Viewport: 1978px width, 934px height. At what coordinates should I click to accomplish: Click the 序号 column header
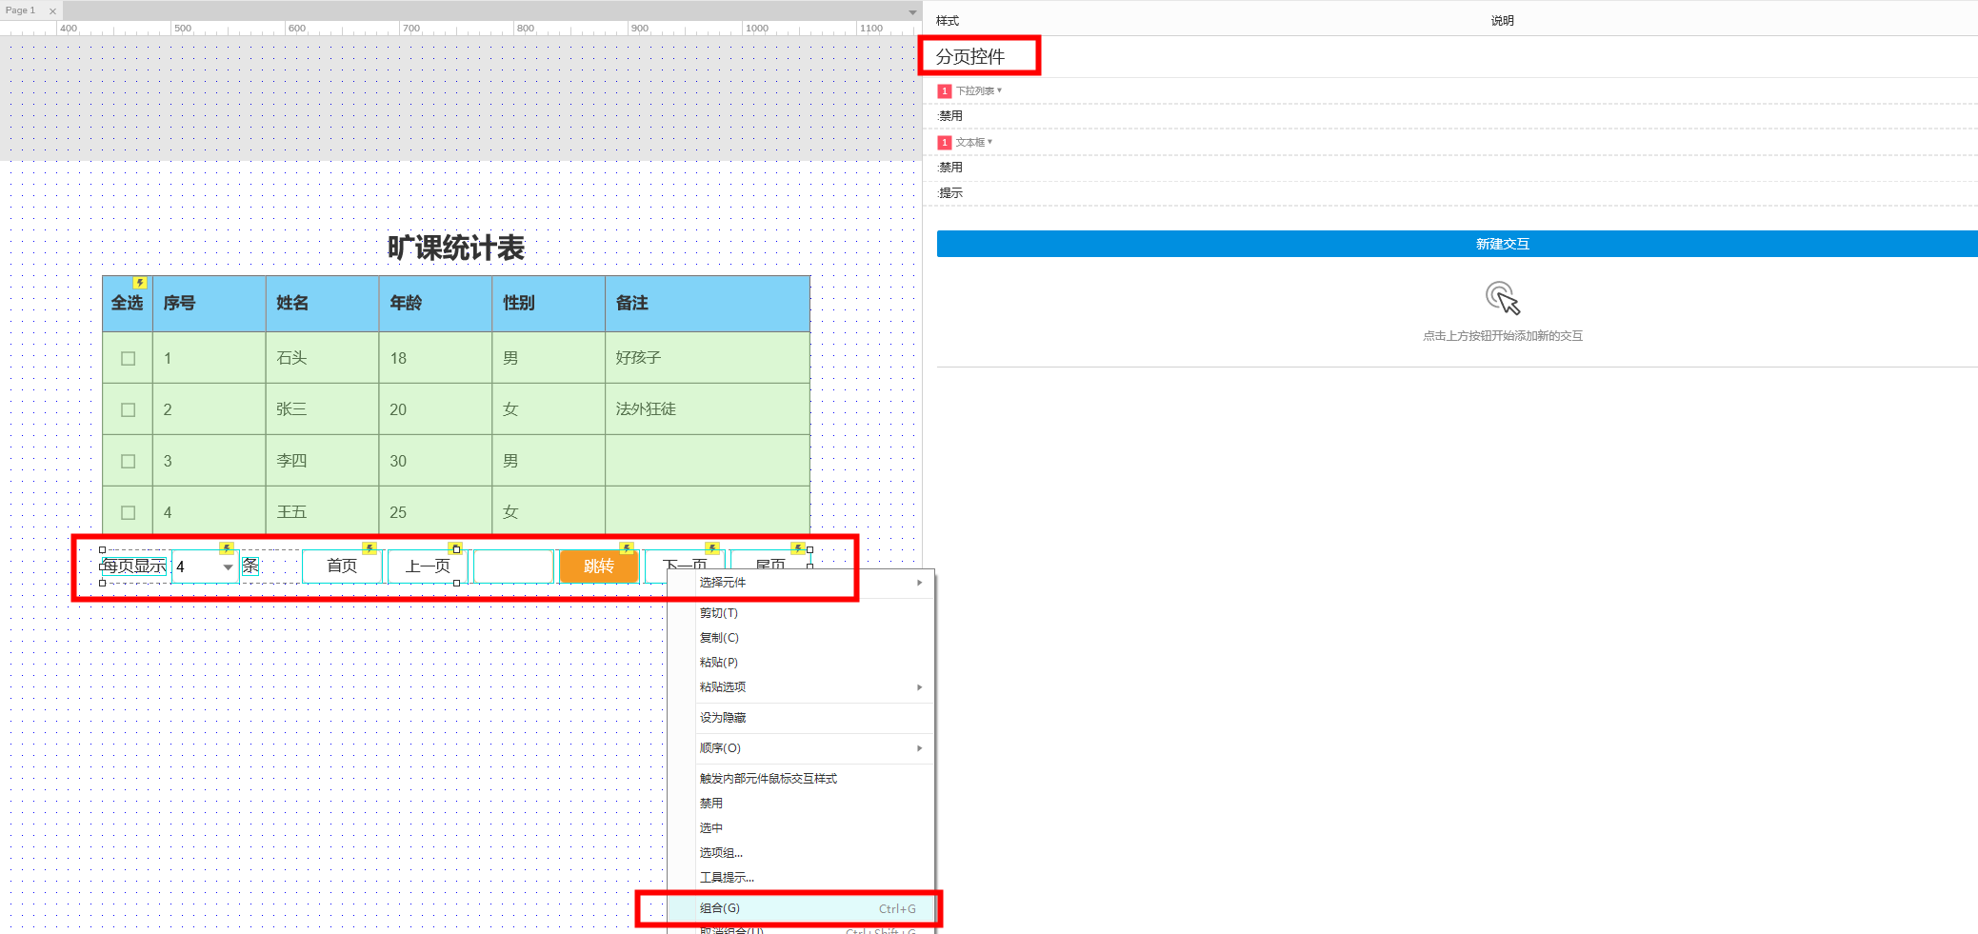pyautogui.click(x=209, y=304)
